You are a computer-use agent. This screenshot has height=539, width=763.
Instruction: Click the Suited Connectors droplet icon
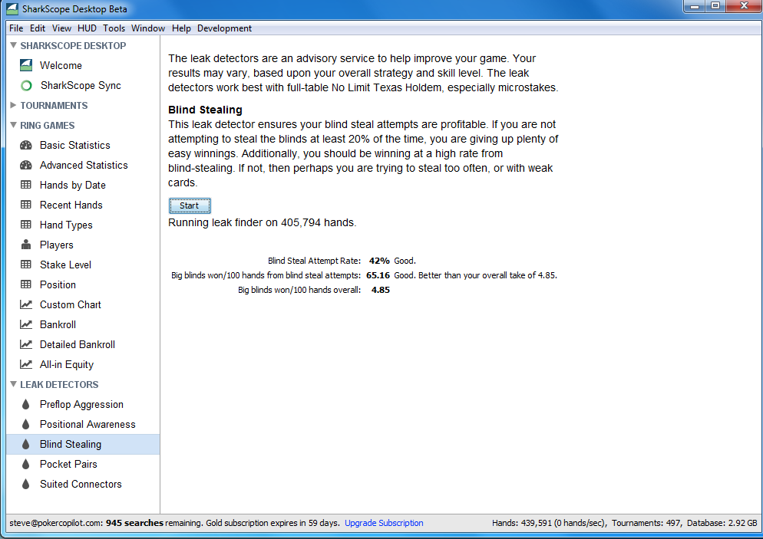point(26,484)
